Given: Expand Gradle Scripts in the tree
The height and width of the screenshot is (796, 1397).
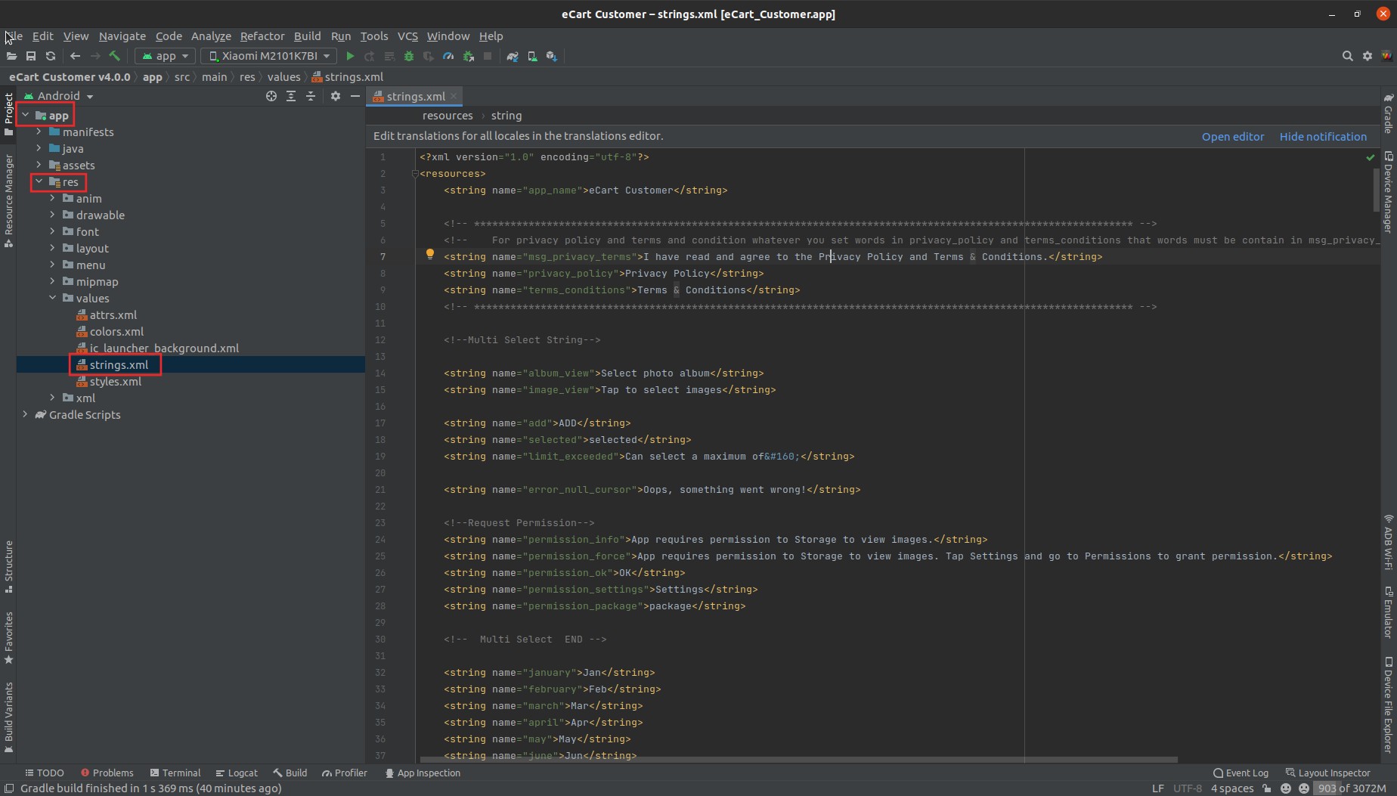Looking at the screenshot, I should (25, 414).
